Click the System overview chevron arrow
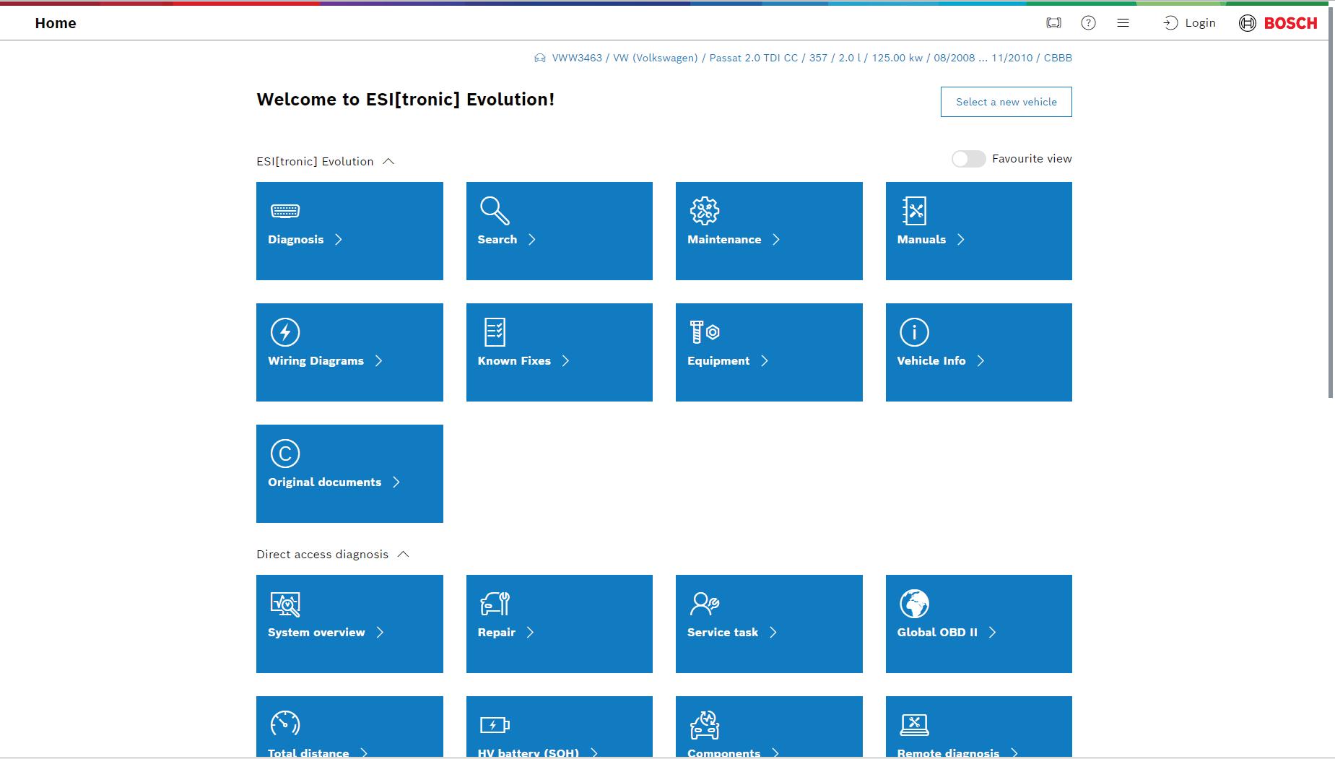This screenshot has width=1335, height=759. (381, 633)
